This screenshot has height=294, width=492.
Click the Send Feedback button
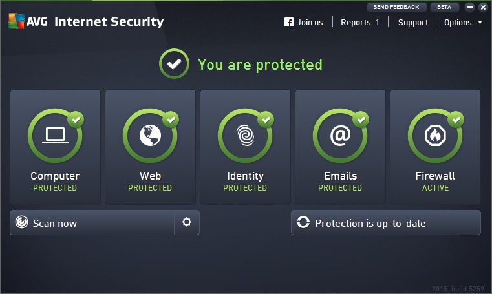click(397, 7)
